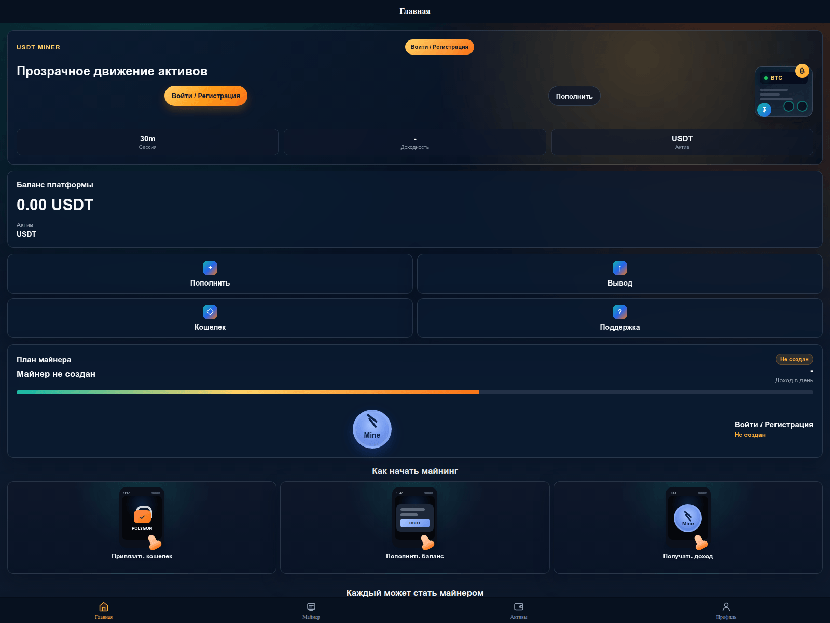The image size is (830, 623).
Task: Click the Главная home icon in bottom bar
Action: tap(104, 606)
